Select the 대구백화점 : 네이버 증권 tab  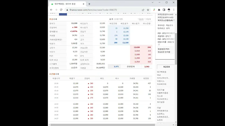67,4
